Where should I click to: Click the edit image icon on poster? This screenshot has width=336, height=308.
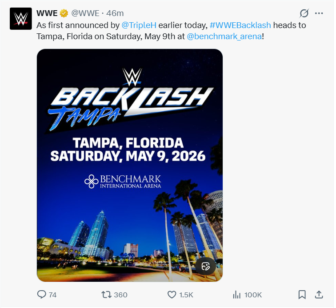click(205, 267)
